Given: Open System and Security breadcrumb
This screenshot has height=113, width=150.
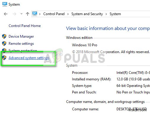Looking at the screenshot, I should click(x=87, y=14).
